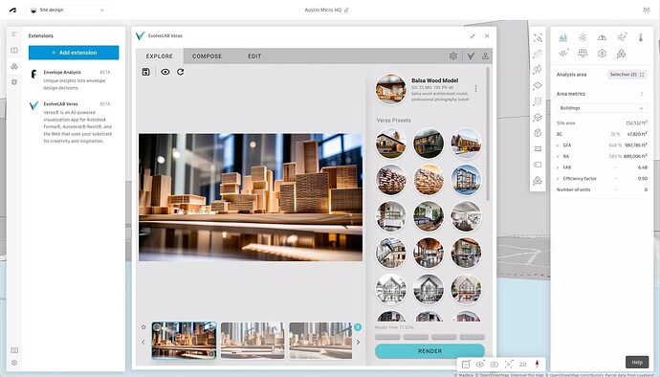Open the sun analysis icon

583,37
